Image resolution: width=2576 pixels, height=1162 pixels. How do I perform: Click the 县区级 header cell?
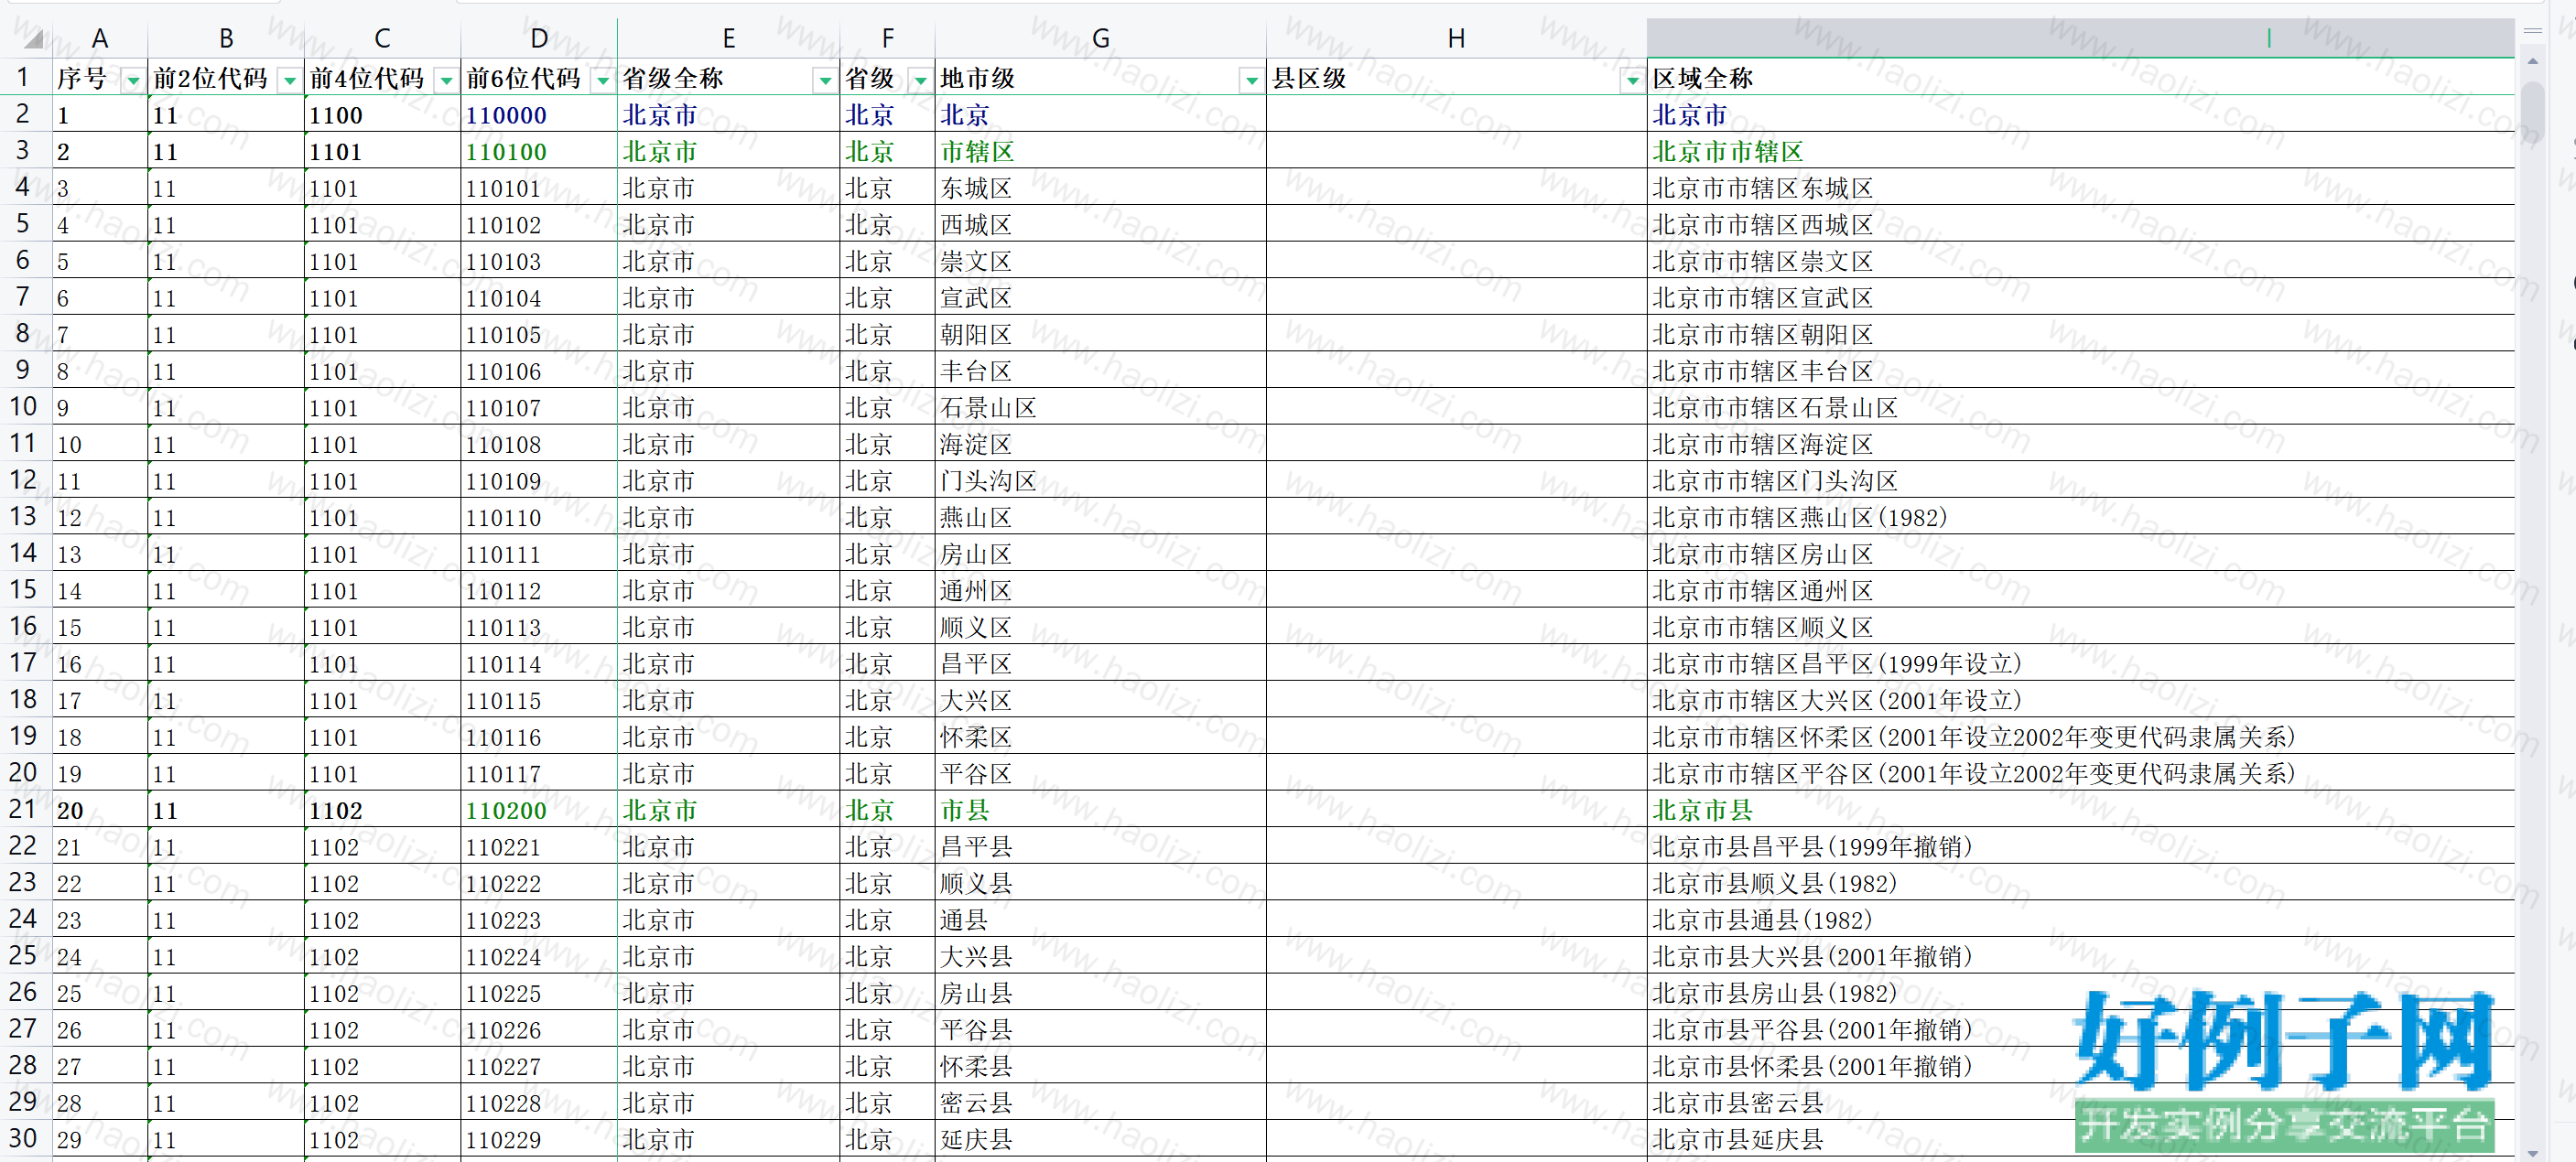coord(1457,78)
